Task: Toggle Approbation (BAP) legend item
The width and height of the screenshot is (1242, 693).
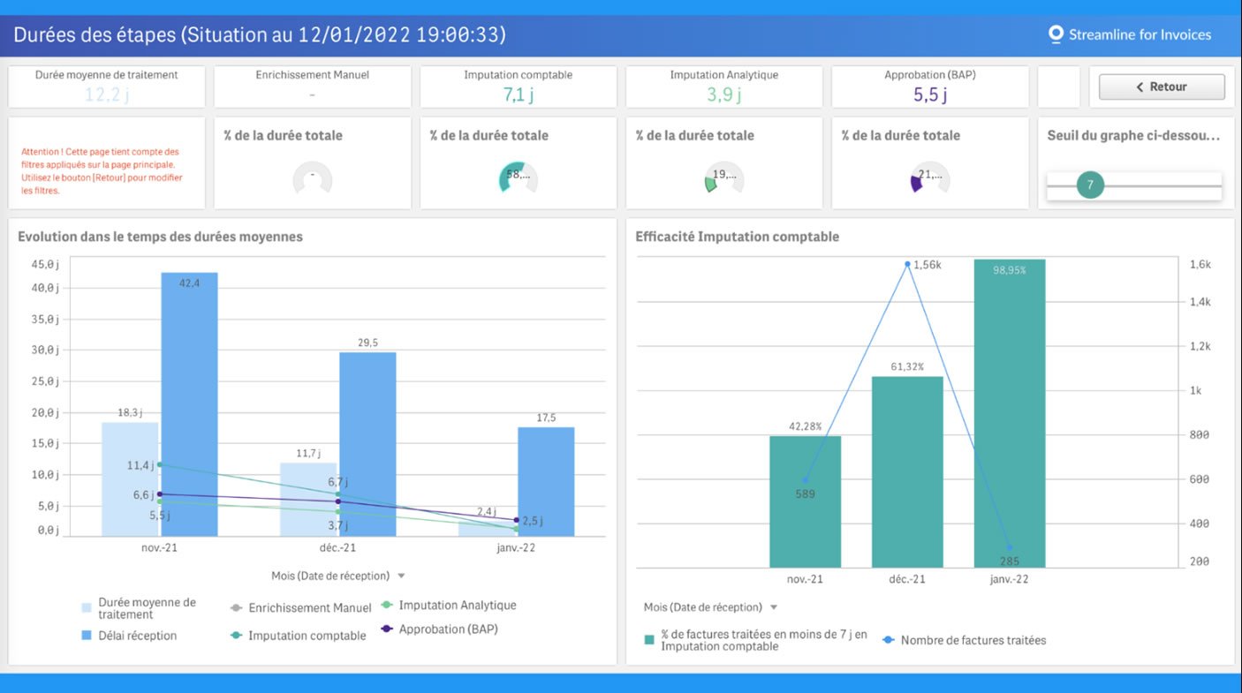Action: coord(448,629)
